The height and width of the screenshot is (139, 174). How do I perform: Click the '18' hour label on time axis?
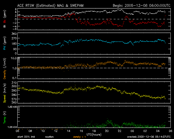coord(94,131)
